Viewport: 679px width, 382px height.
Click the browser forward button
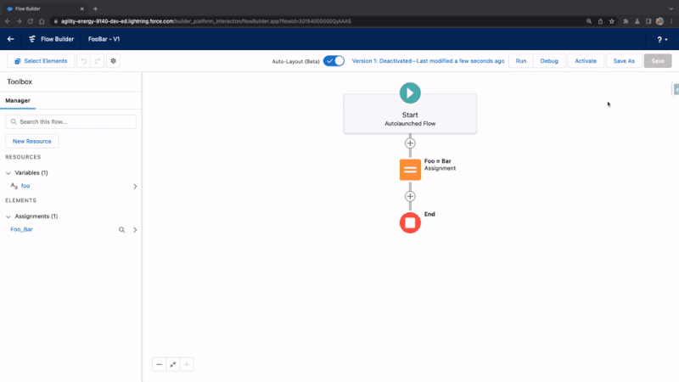pyautogui.click(x=19, y=21)
